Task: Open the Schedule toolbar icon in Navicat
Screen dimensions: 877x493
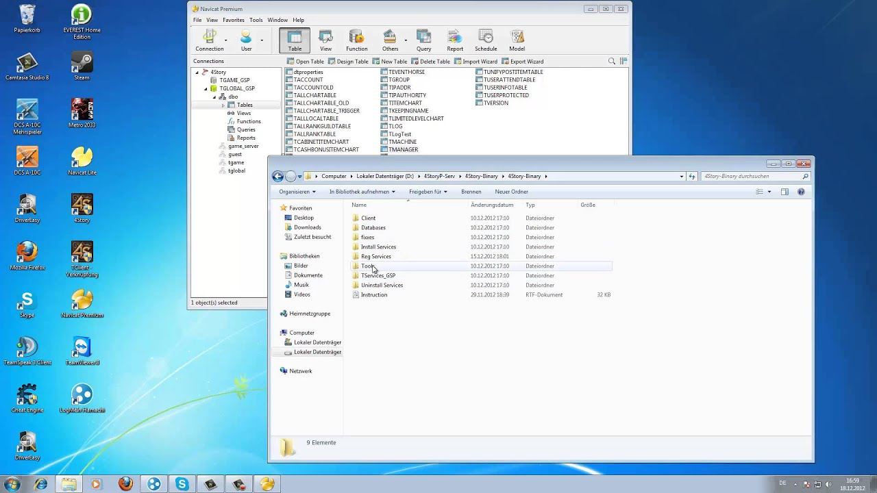Action: [x=486, y=41]
